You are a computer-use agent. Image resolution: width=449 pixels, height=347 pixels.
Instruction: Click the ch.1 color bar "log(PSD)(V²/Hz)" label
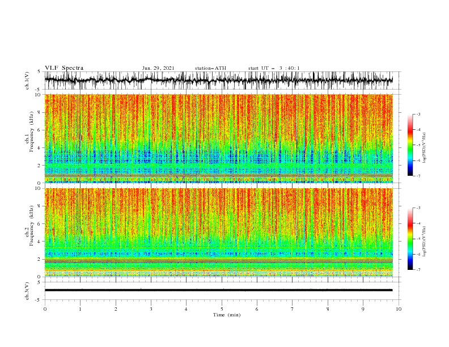click(424, 148)
